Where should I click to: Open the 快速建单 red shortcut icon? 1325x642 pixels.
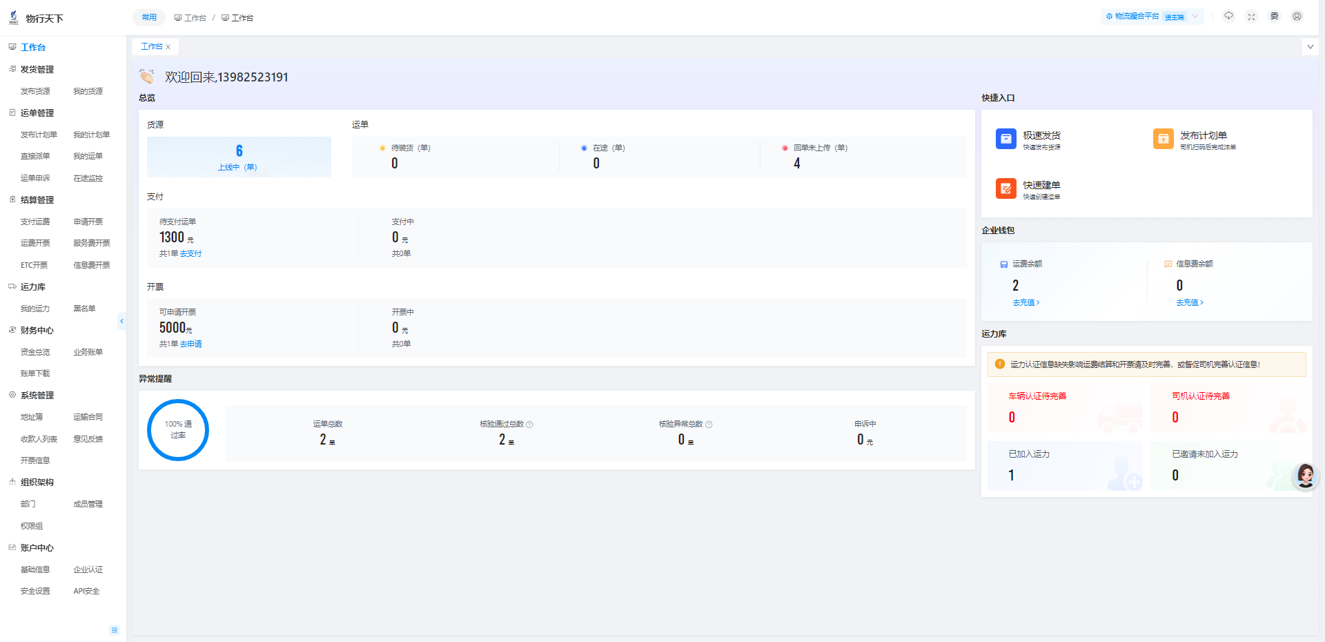(1006, 188)
